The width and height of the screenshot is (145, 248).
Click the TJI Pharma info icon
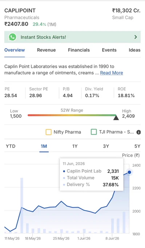coord(138,132)
